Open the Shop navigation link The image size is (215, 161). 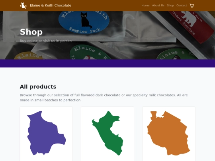click(170, 6)
